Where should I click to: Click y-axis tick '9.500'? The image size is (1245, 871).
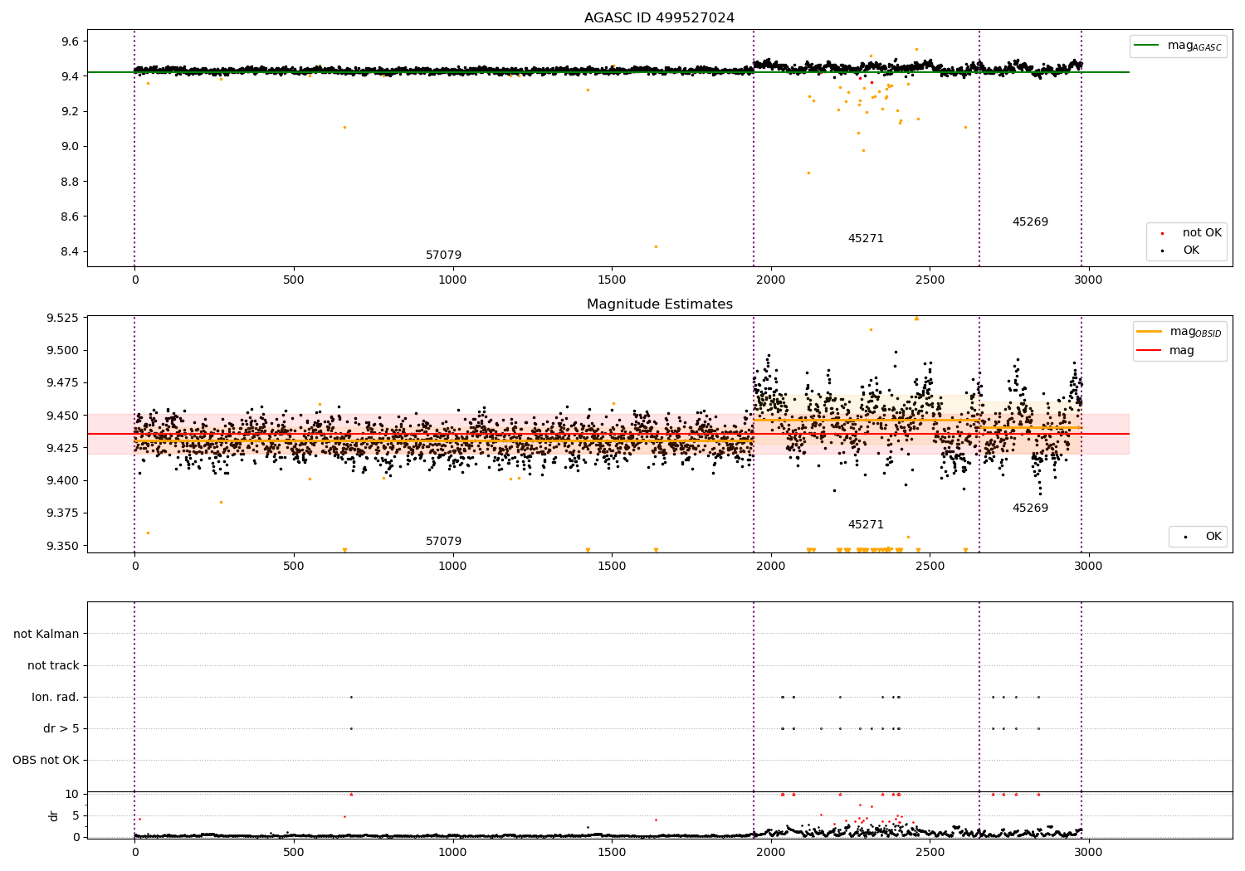click(x=64, y=351)
